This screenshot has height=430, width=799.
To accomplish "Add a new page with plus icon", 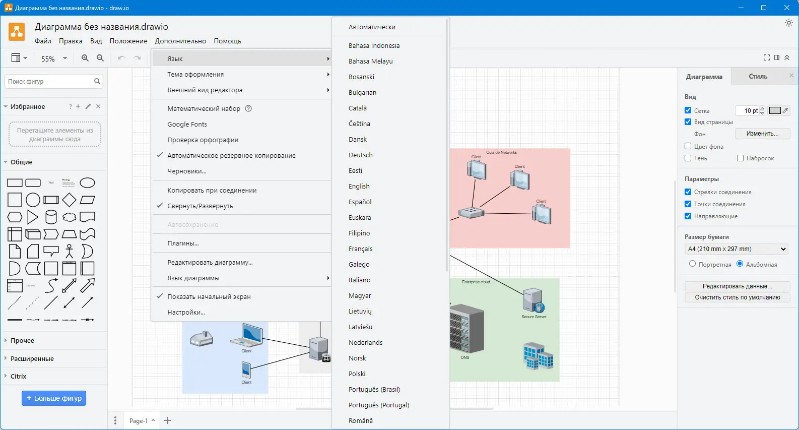I will (168, 420).
